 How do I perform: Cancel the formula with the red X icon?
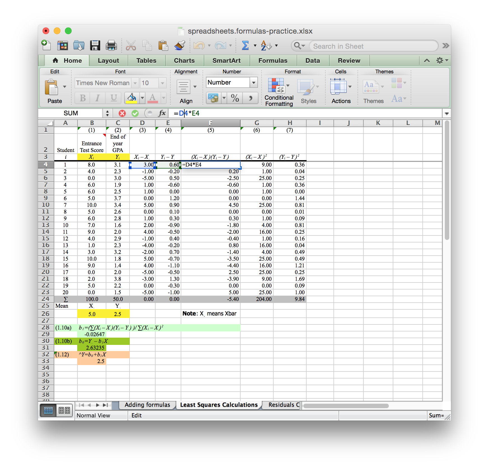point(122,113)
